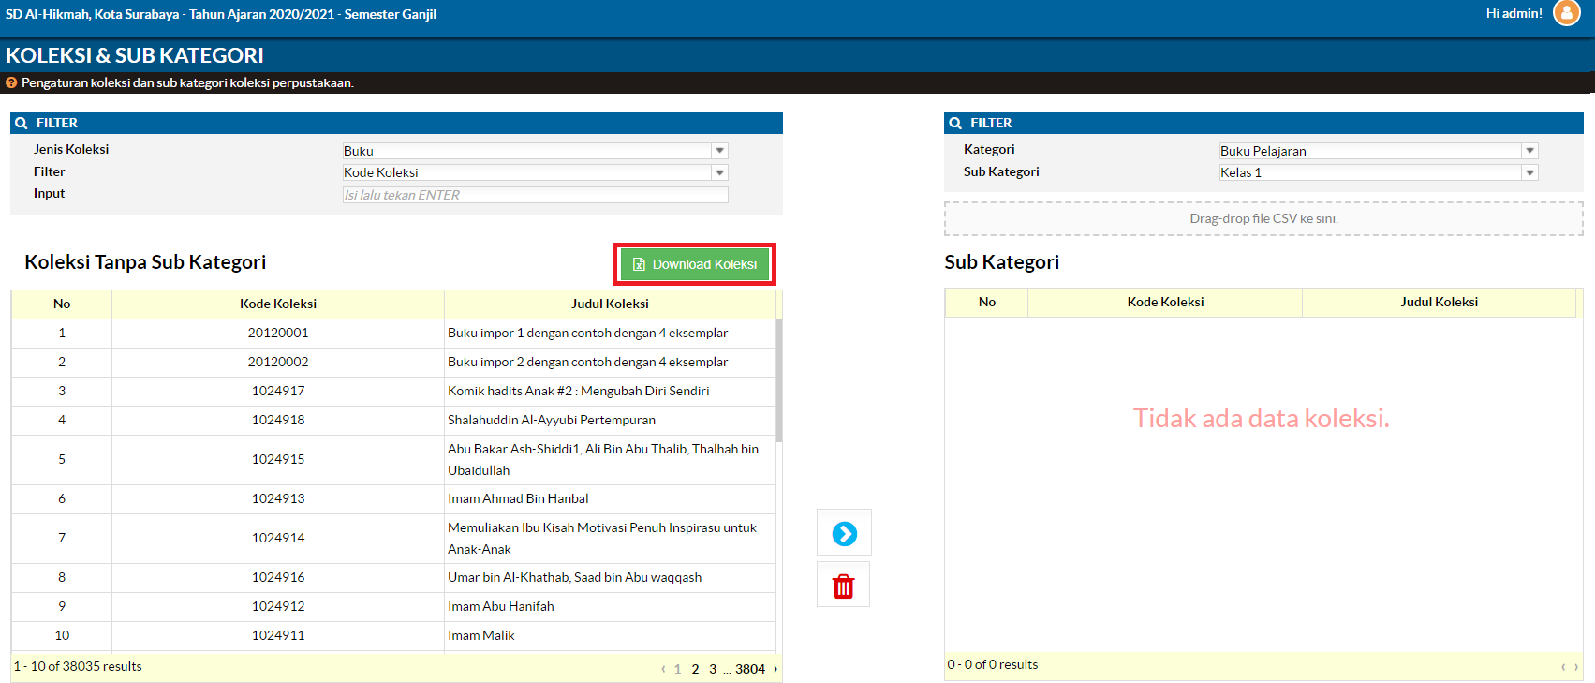Go to last page 3804
This screenshot has height=683, width=1595.
[x=750, y=669]
